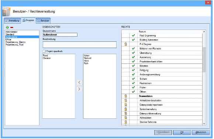Image resolution: width=214 pixels, height=139 pixels.
Task: Select the Projektierung_Elektro group
Action: (15, 42)
